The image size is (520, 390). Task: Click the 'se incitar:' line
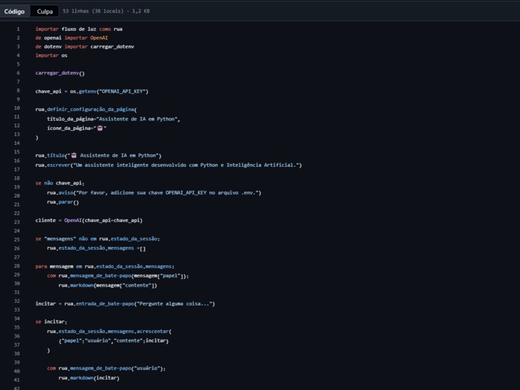tap(52, 322)
